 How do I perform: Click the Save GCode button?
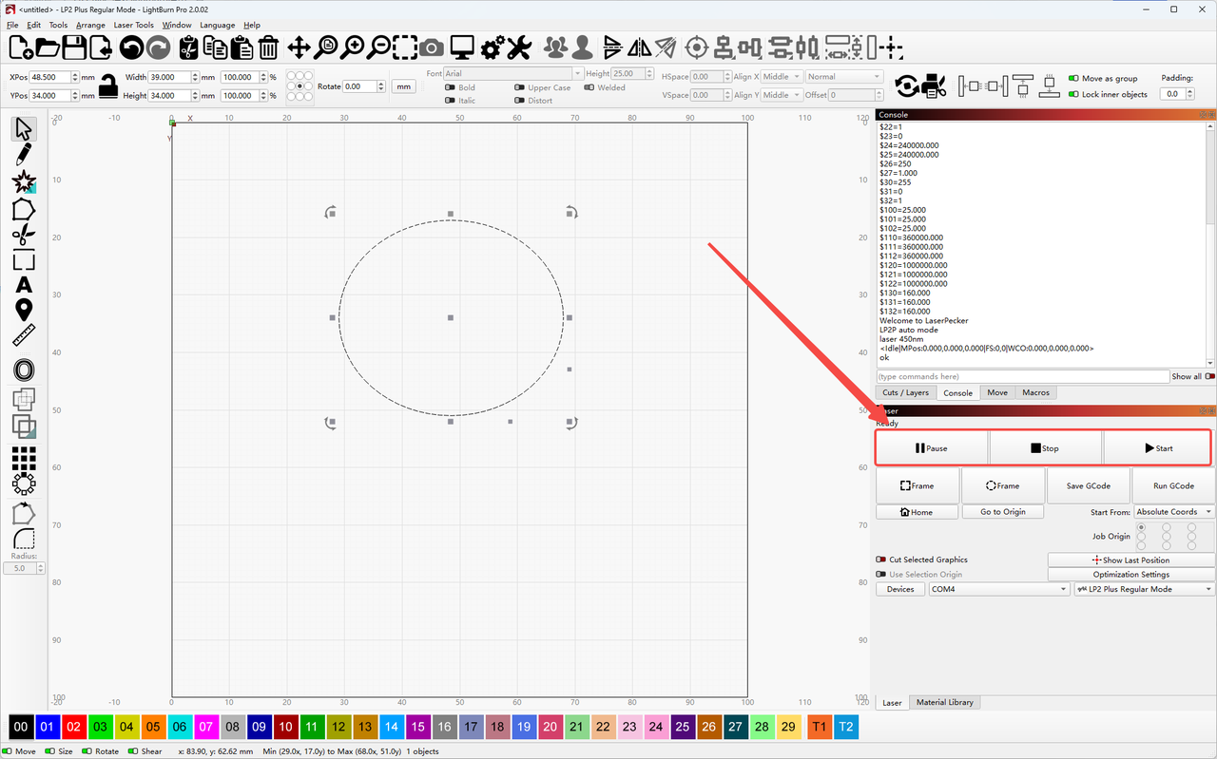click(x=1089, y=485)
